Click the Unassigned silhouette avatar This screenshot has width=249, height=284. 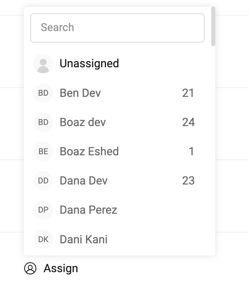[43, 64]
